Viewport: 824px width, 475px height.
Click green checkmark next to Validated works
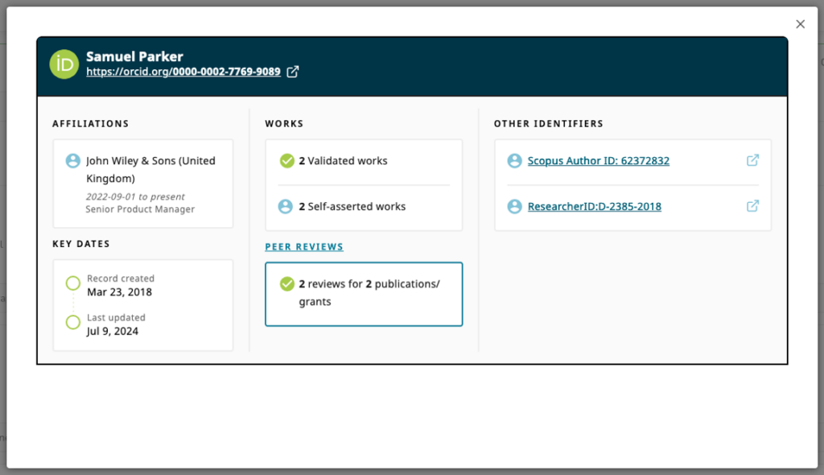point(286,161)
